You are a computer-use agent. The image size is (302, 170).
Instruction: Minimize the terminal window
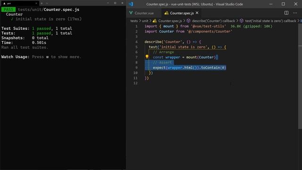click(108, 3)
